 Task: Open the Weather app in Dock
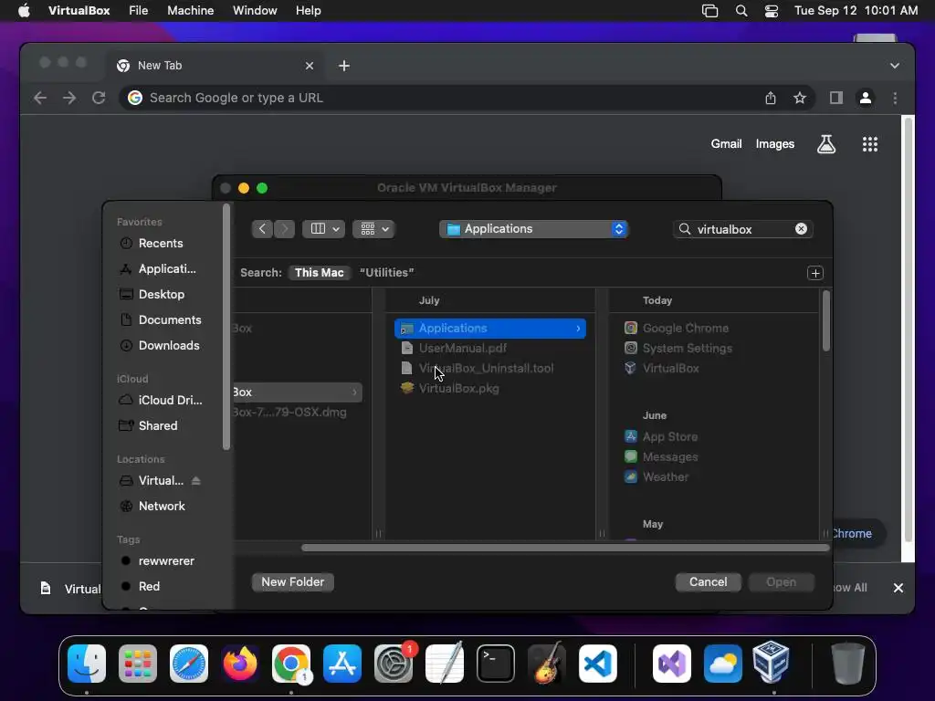click(723, 663)
